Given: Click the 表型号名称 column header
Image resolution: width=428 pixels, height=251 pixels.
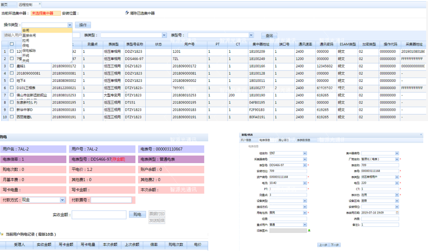Looking at the screenshot, I should (x=134, y=44).
